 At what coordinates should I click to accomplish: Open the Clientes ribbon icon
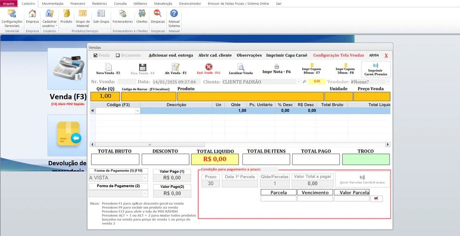point(142,16)
